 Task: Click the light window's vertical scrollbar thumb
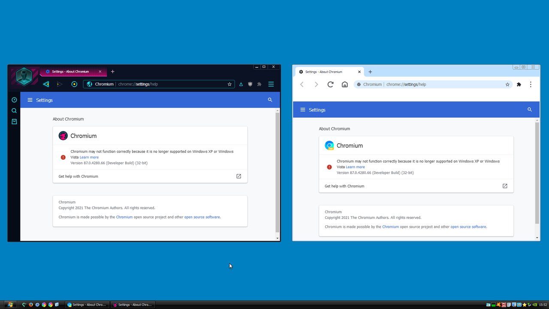coord(537,173)
